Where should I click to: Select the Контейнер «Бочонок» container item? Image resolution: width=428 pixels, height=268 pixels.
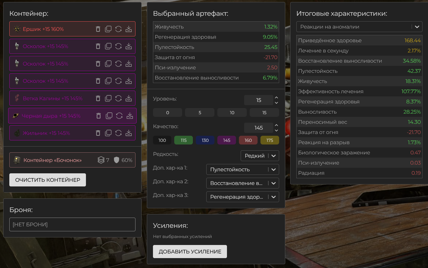point(52,160)
